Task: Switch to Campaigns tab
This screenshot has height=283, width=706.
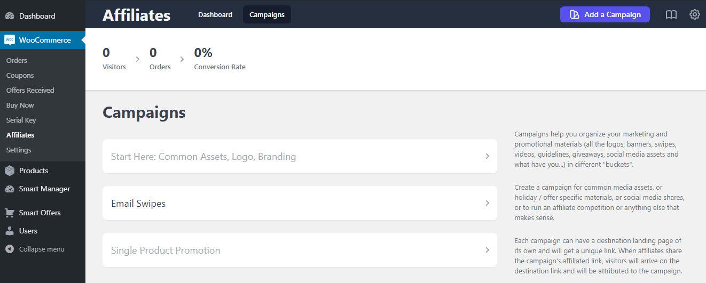Action: pos(267,14)
